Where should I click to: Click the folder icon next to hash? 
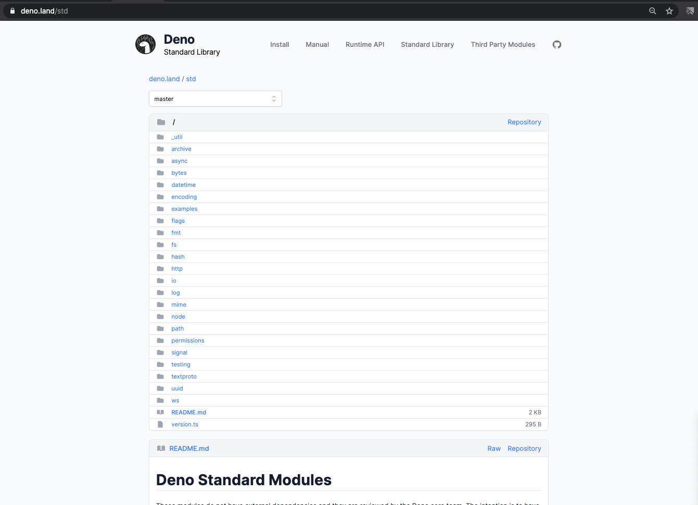[160, 257]
